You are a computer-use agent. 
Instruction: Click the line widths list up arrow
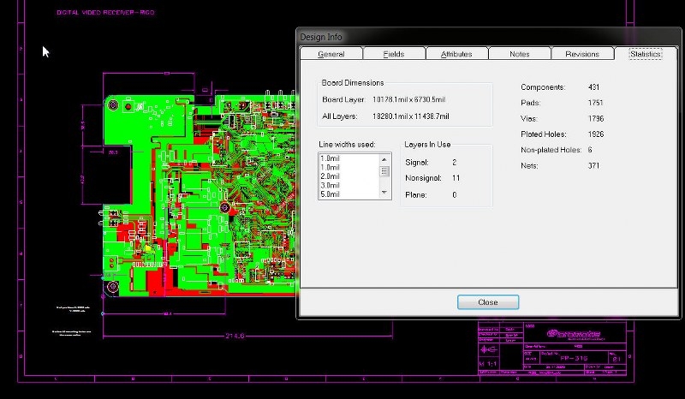[385, 158]
